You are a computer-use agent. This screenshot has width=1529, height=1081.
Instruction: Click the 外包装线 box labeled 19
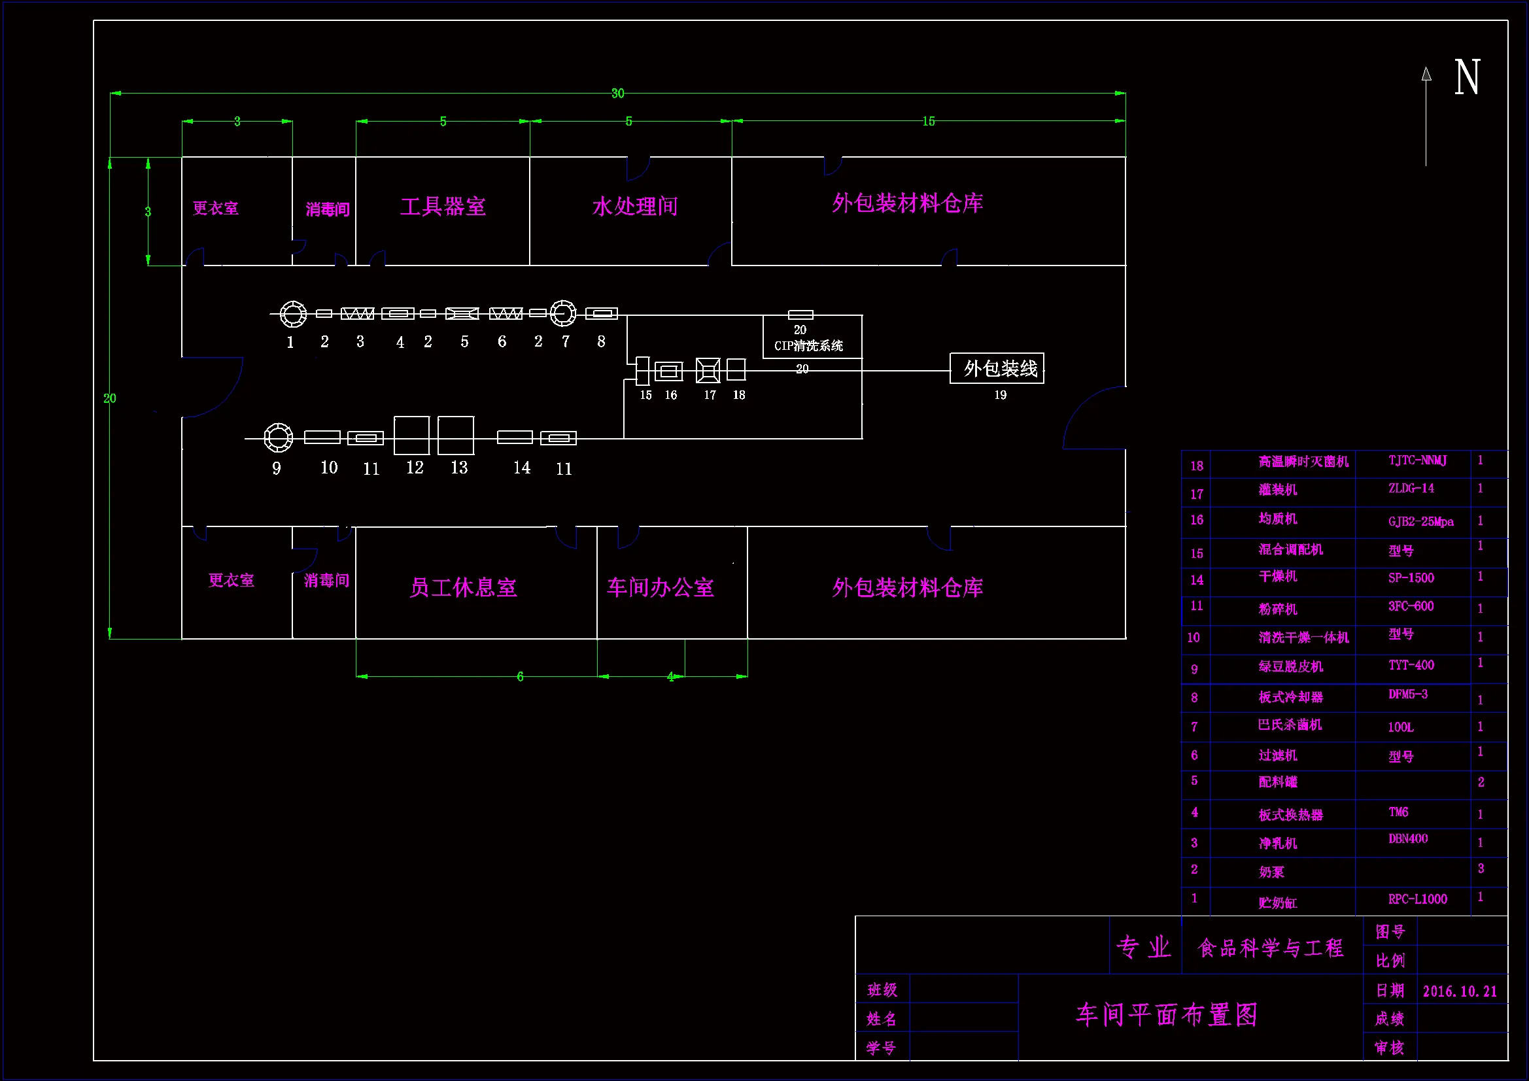997,368
